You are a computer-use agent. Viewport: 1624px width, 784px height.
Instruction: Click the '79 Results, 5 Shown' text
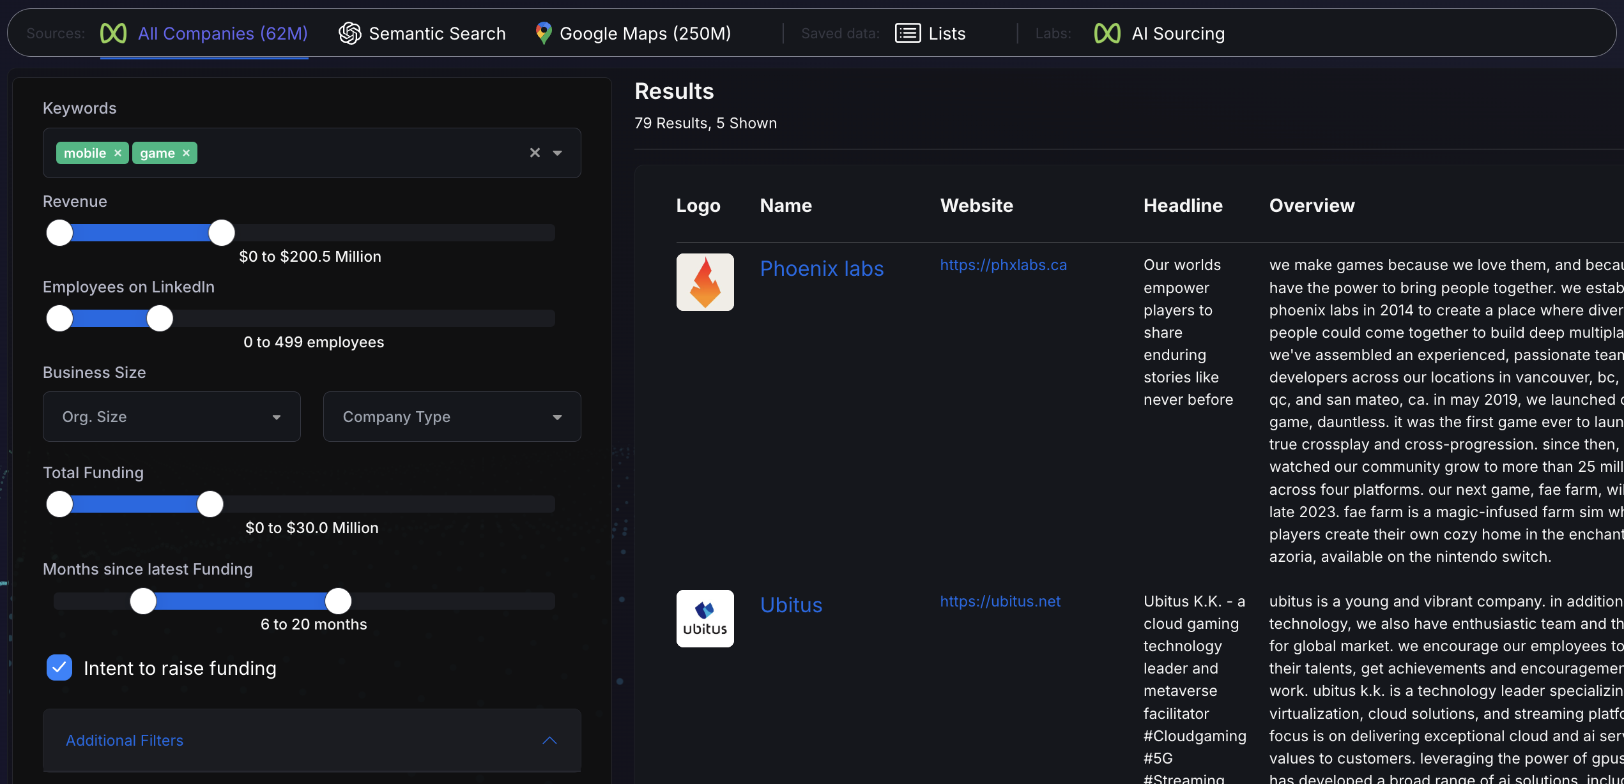pos(705,123)
